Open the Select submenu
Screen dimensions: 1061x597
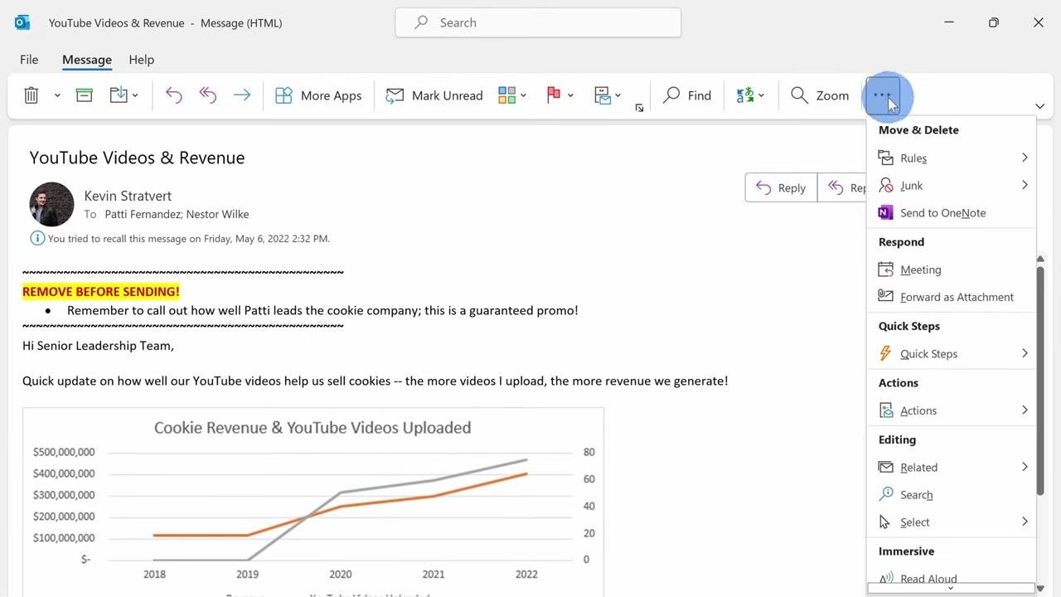(x=952, y=522)
